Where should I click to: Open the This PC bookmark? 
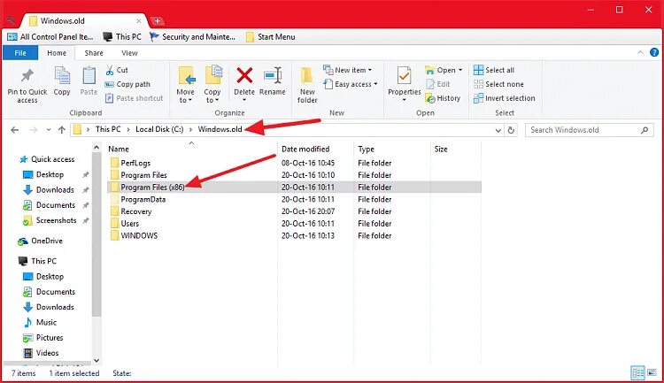pyautogui.click(x=122, y=37)
